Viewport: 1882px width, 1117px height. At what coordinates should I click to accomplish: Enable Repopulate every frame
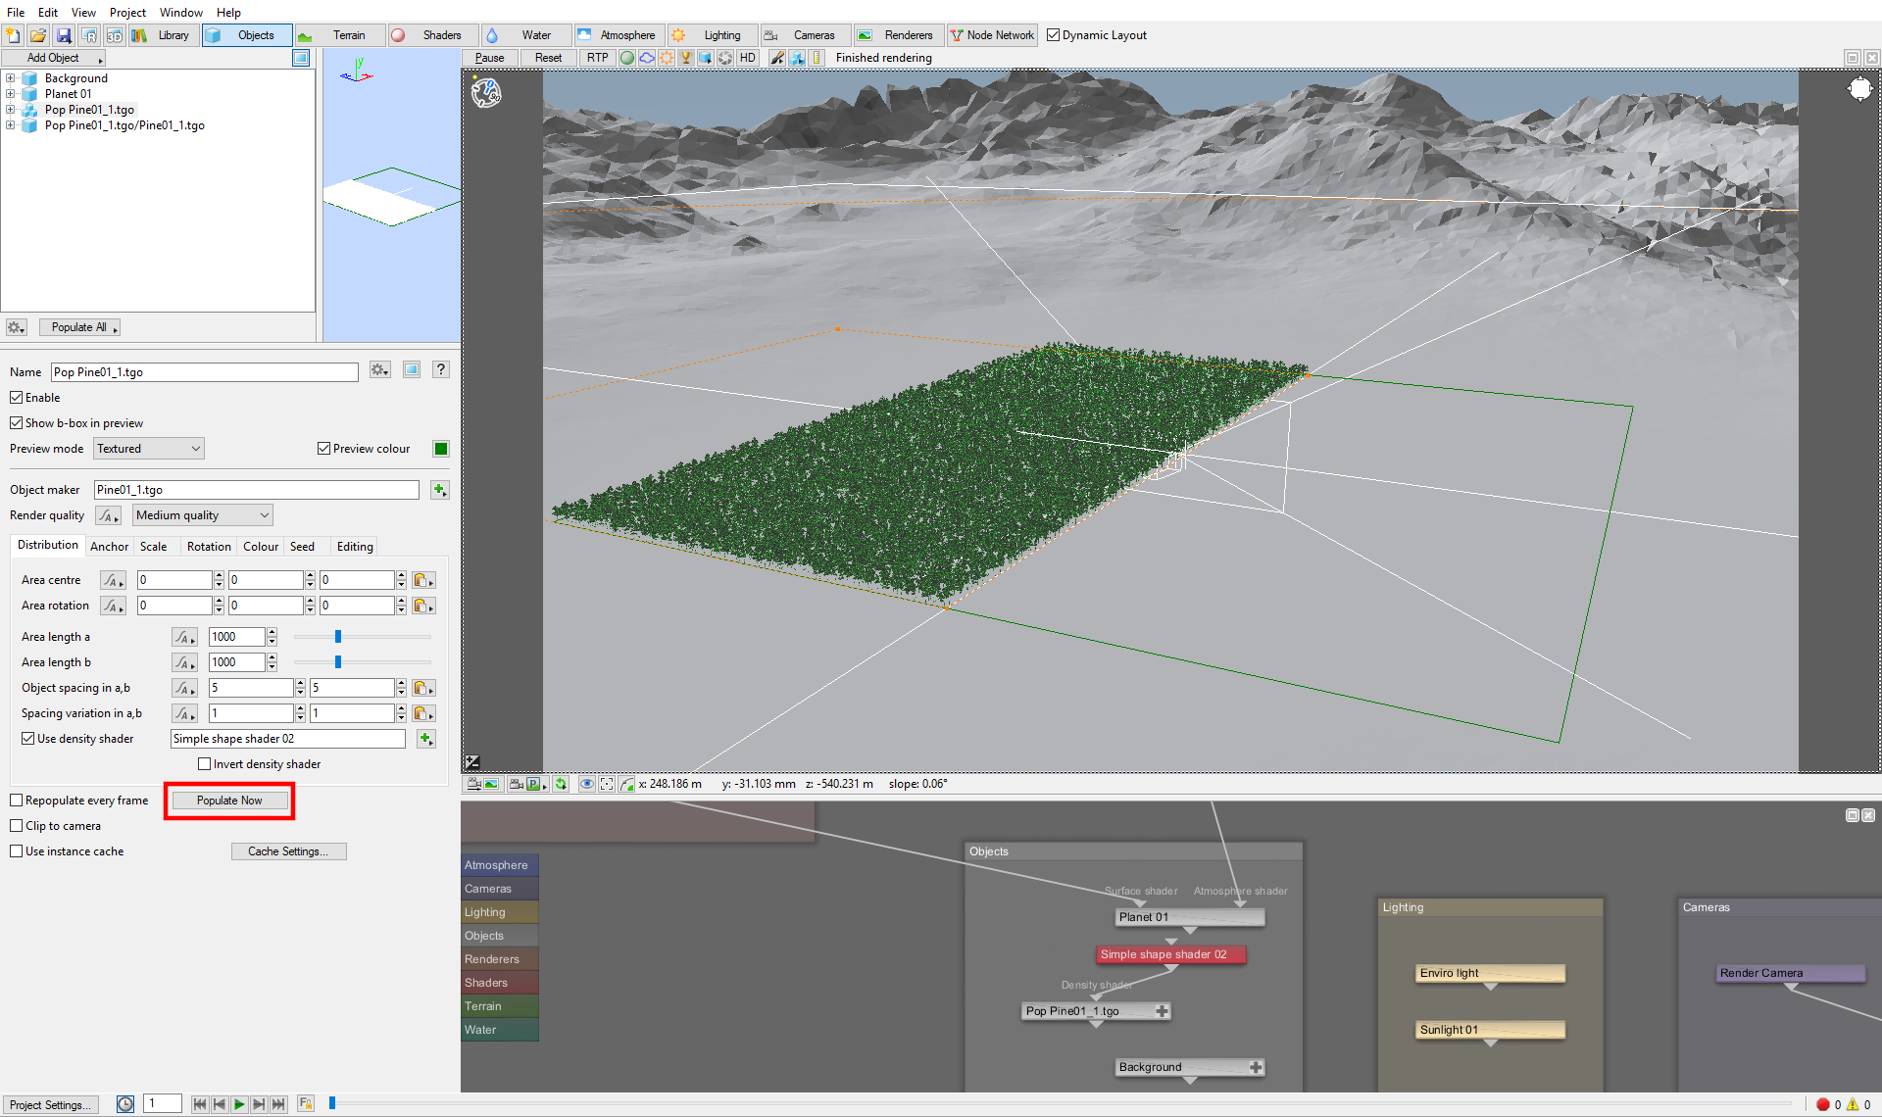point(17,801)
